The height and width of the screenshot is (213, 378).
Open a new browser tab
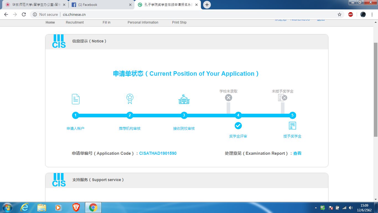207,5
